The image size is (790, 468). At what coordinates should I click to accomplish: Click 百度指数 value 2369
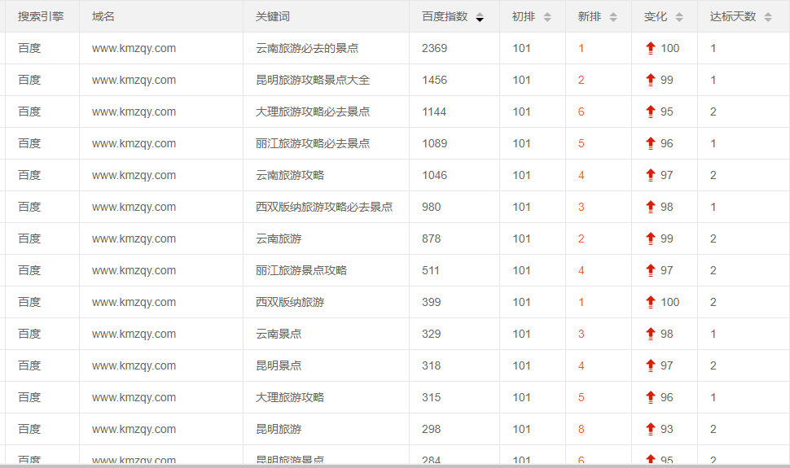[x=434, y=49]
